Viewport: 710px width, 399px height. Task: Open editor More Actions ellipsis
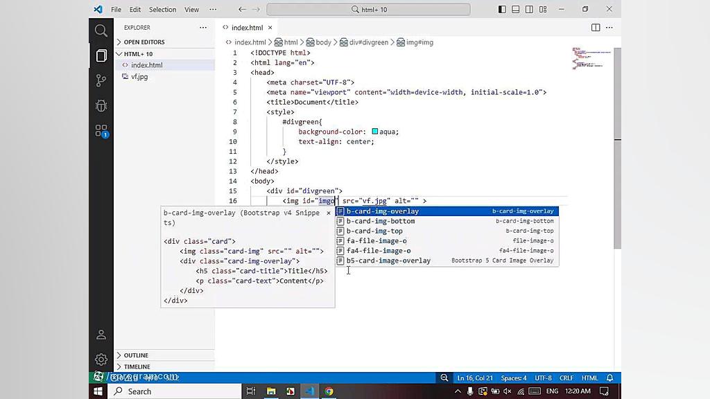[x=609, y=28]
